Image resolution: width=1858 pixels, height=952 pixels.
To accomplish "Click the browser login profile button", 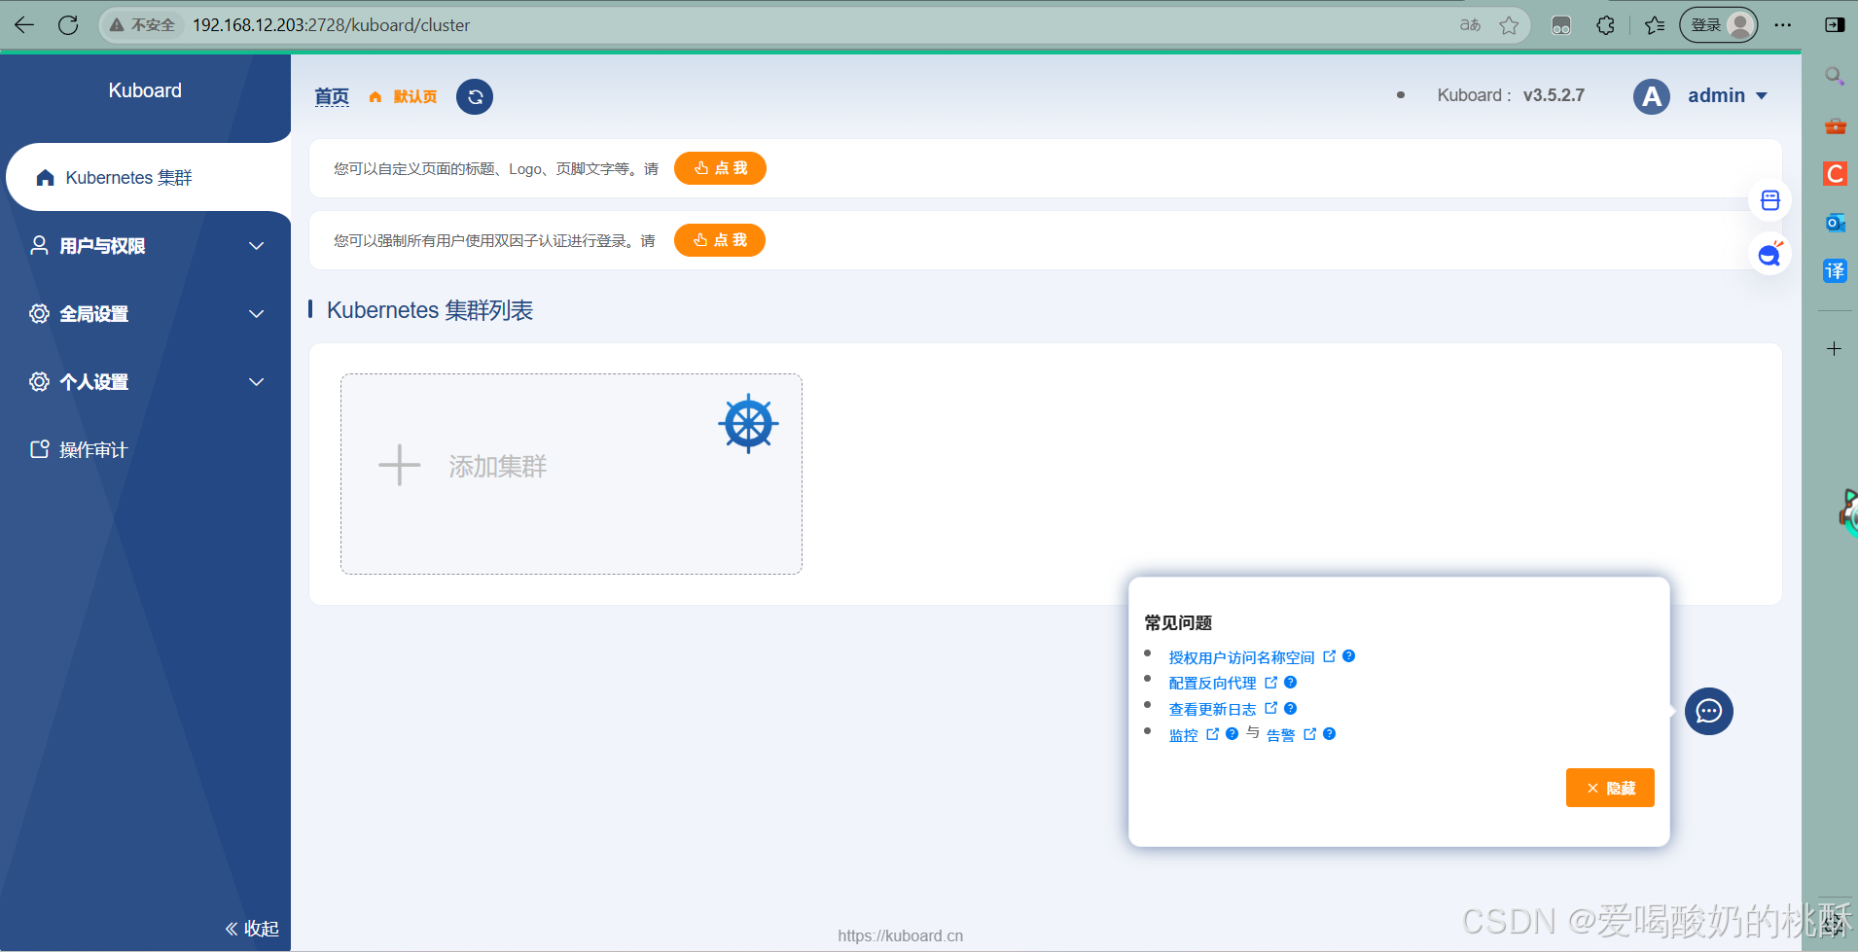I will pyautogui.click(x=1719, y=25).
